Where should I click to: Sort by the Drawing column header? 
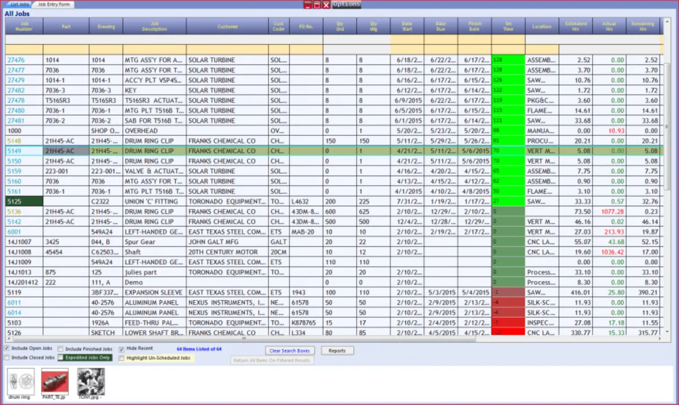point(106,26)
